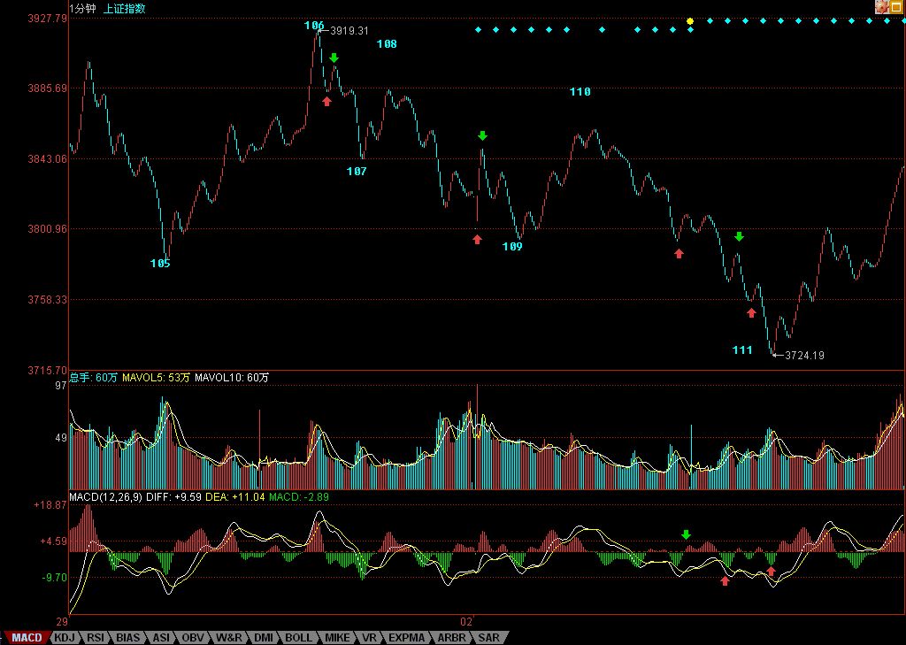Screen dimensions: 906x645
Task: Click the red up arrow above label 111
Action: [x=751, y=312]
